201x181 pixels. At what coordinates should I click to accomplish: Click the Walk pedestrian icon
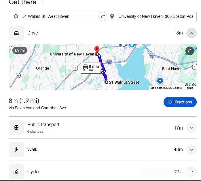(16, 150)
